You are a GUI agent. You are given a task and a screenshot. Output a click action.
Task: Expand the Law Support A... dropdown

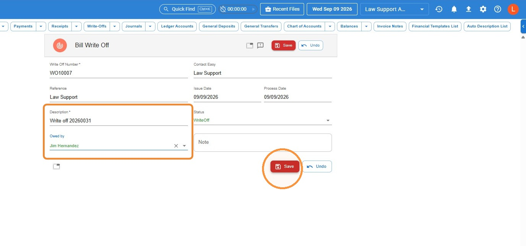tap(395, 9)
